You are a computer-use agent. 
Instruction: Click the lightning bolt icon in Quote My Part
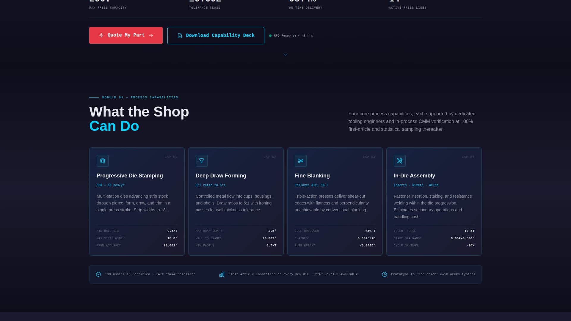(x=101, y=35)
